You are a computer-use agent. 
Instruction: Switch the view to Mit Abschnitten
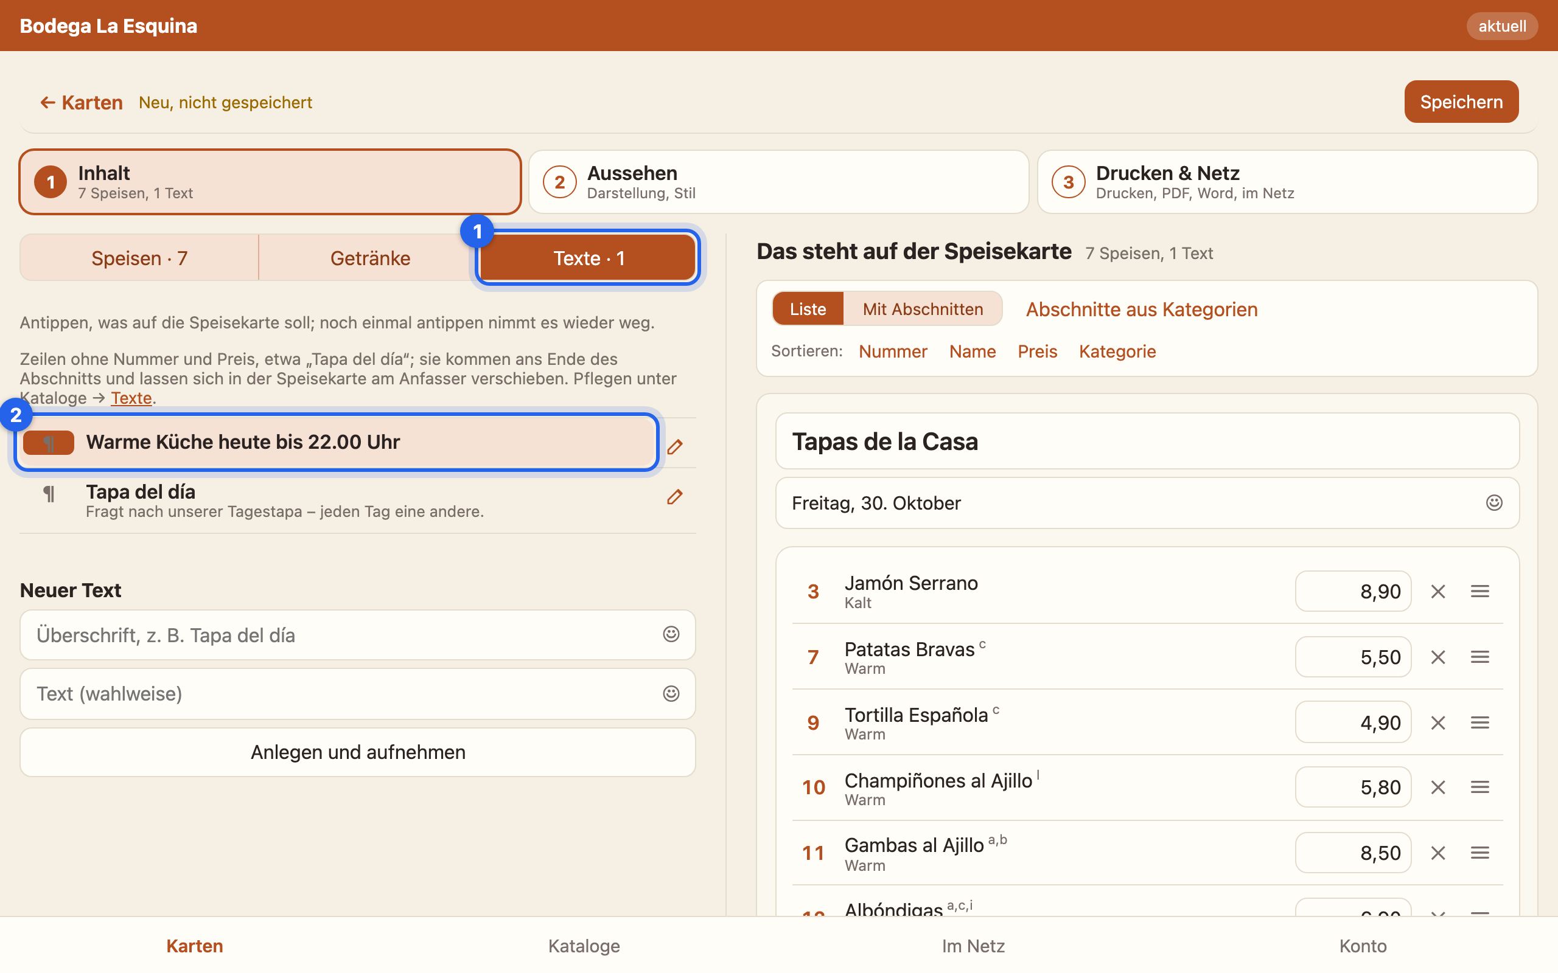923,309
